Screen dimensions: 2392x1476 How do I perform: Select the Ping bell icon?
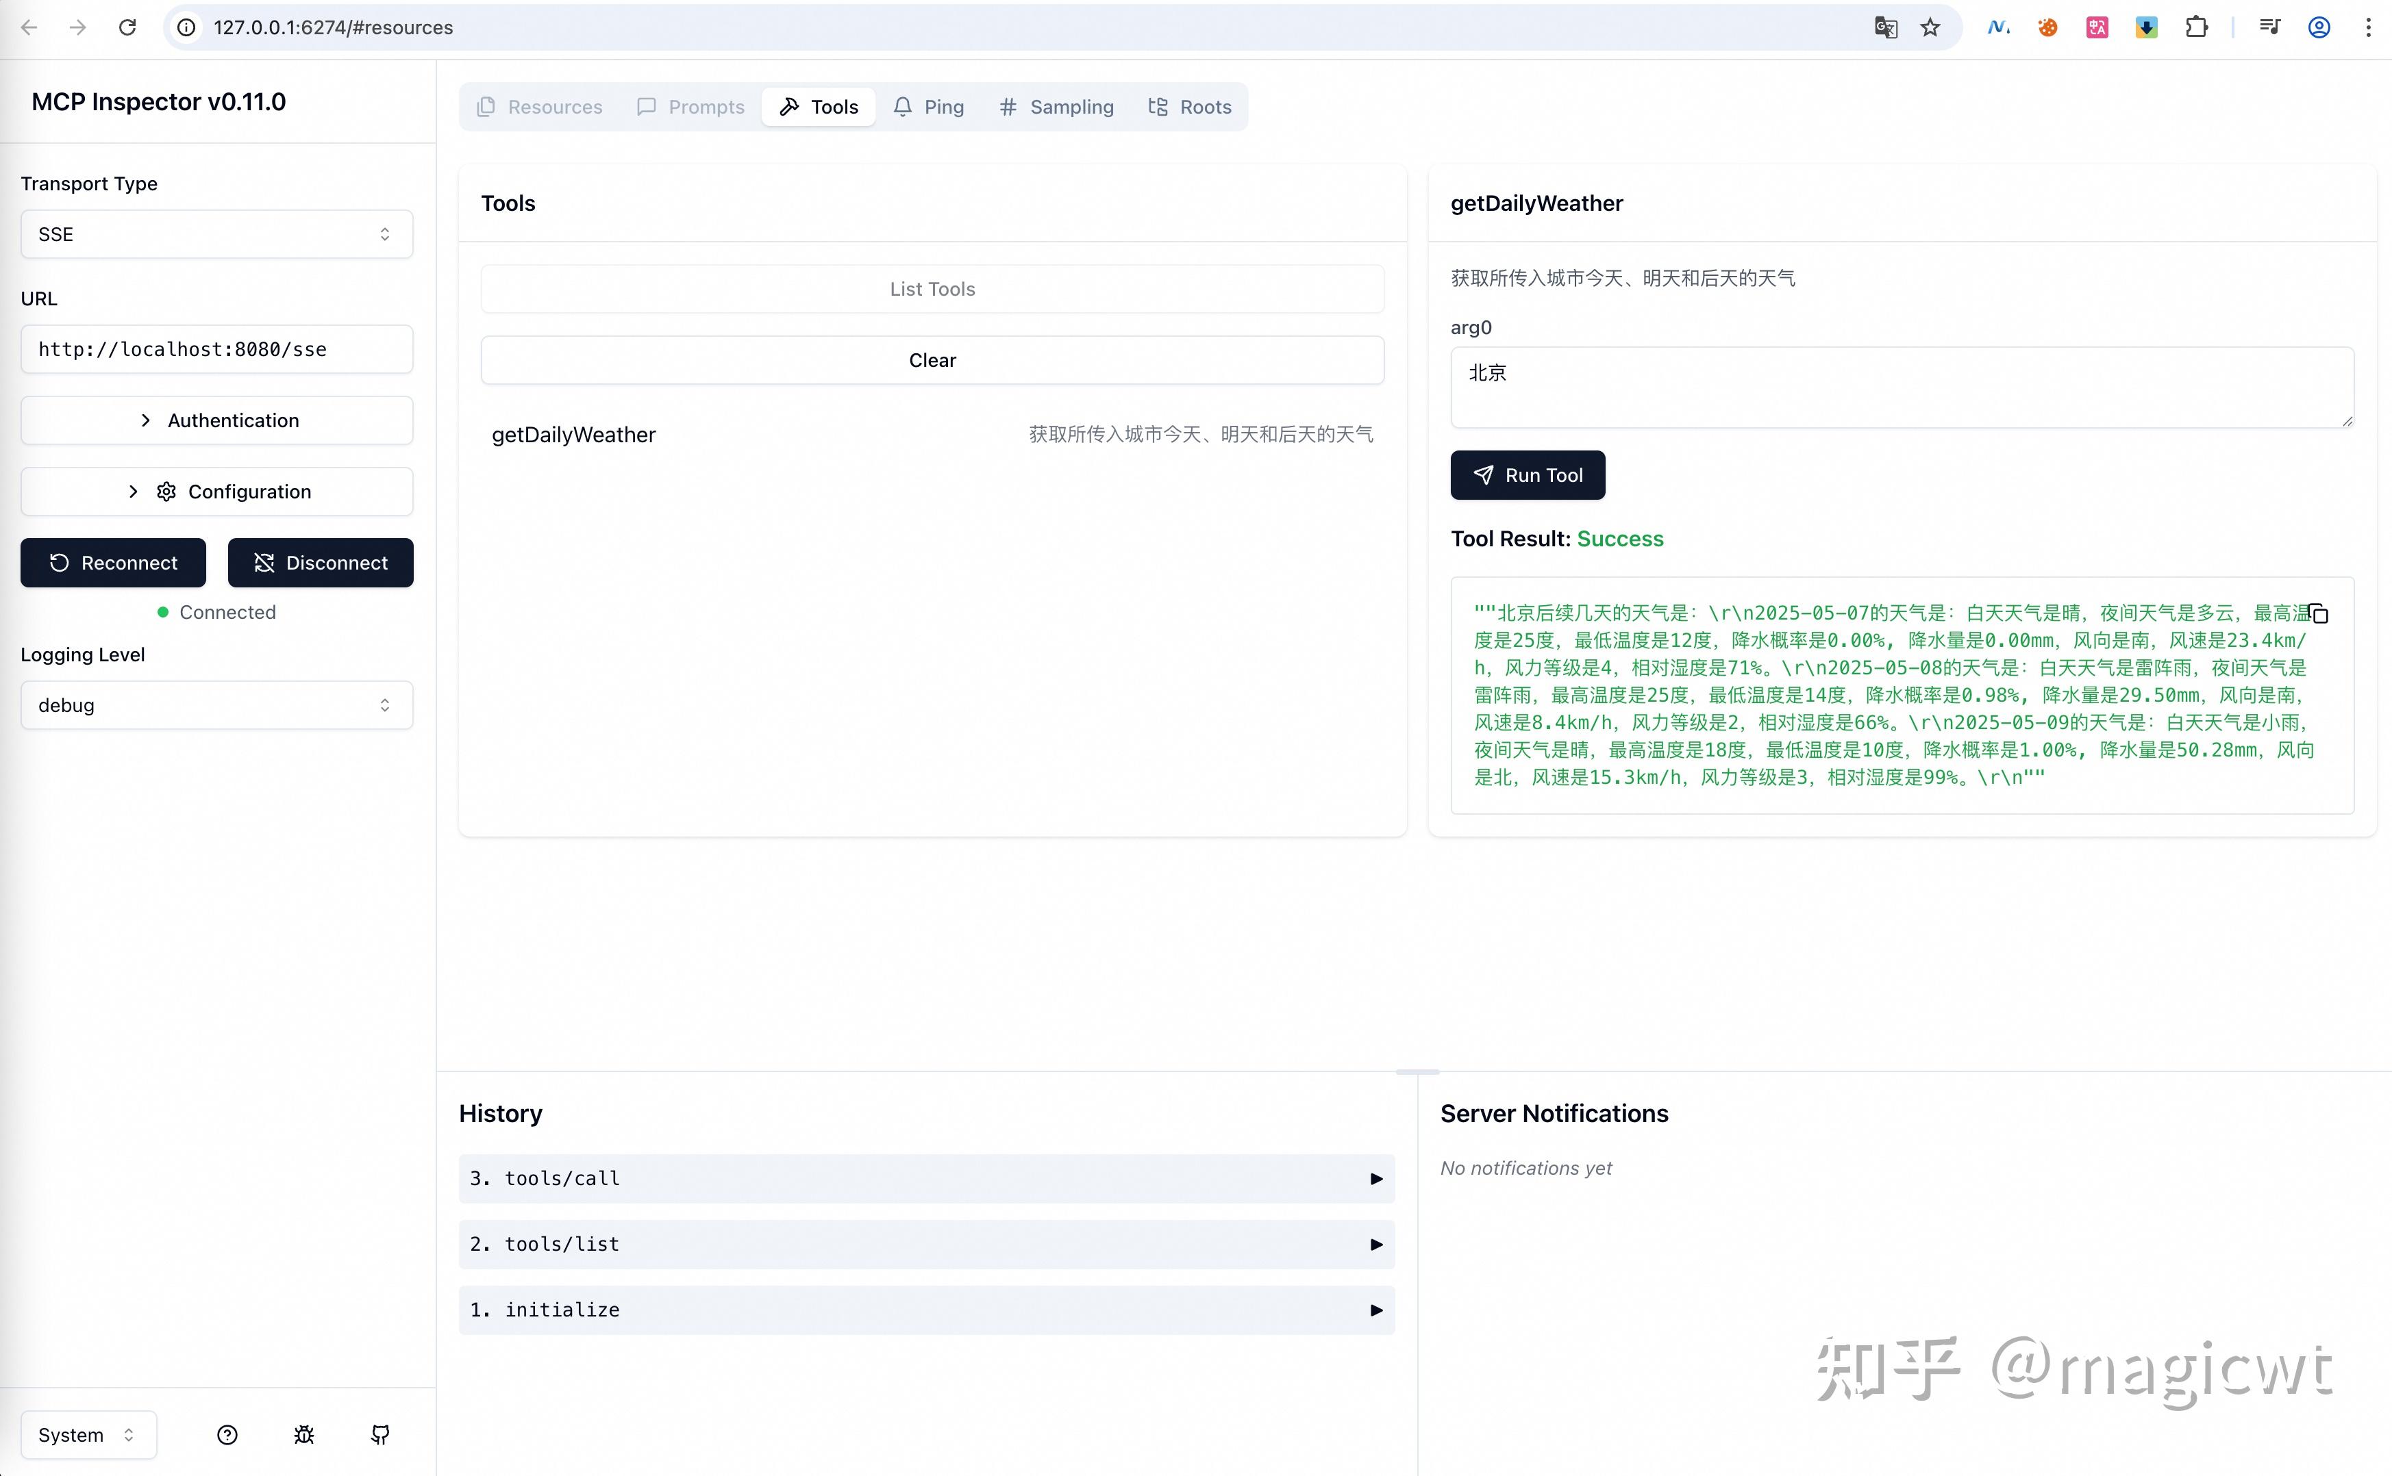[x=903, y=106]
